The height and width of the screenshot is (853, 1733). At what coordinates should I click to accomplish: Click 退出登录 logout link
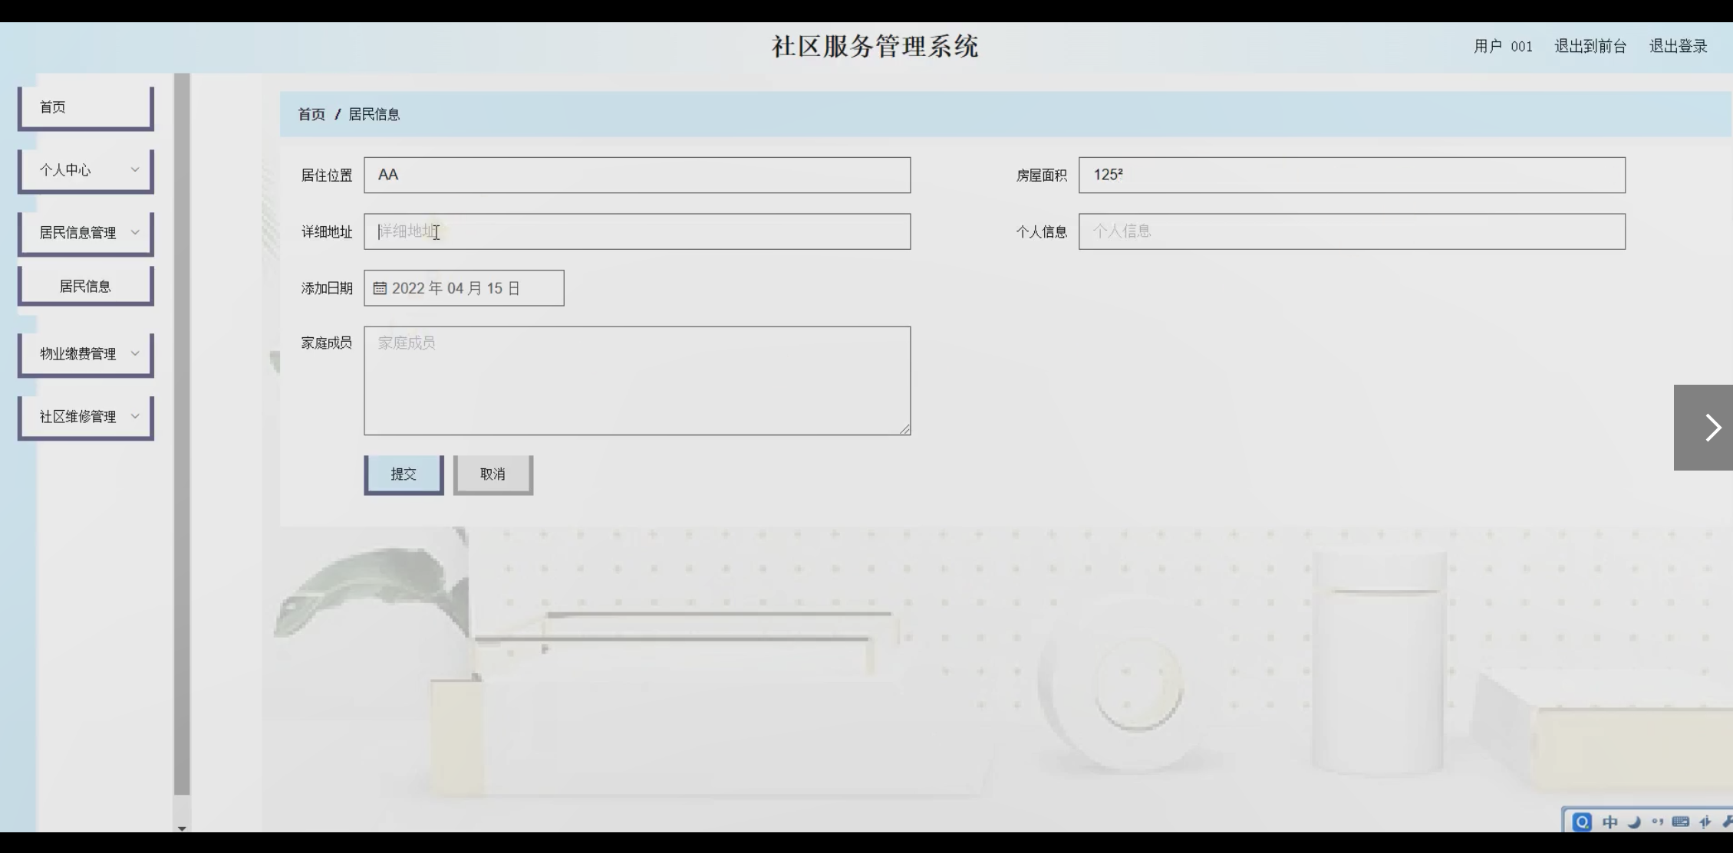pyautogui.click(x=1678, y=47)
